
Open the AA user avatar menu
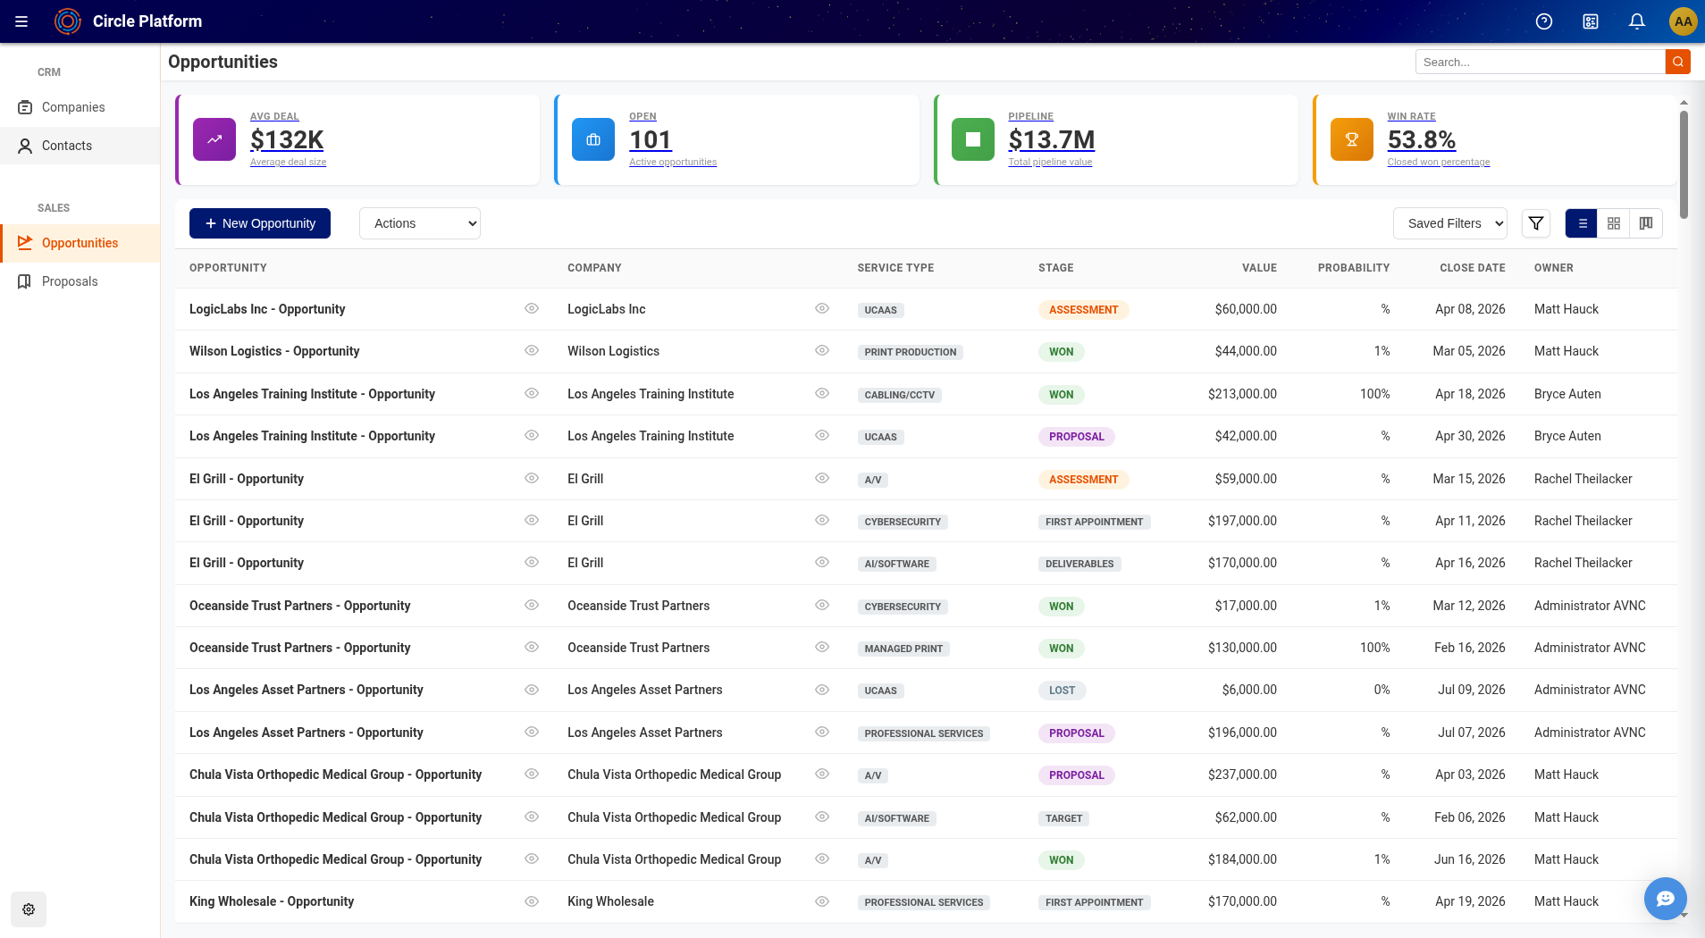point(1683,21)
